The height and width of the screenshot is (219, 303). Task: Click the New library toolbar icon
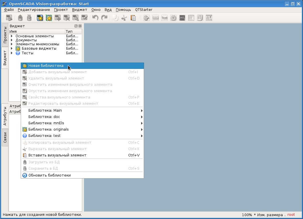[49, 18]
